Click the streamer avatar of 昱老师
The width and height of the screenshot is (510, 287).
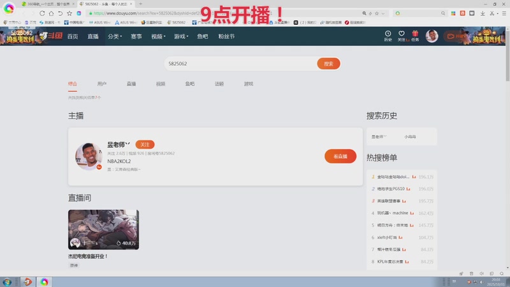[x=89, y=156]
